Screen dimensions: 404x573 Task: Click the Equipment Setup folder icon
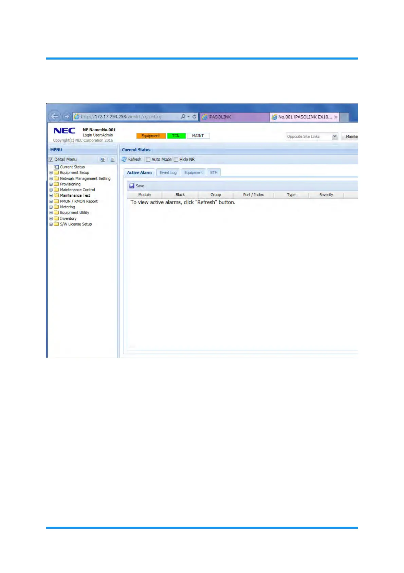point(56,173)
